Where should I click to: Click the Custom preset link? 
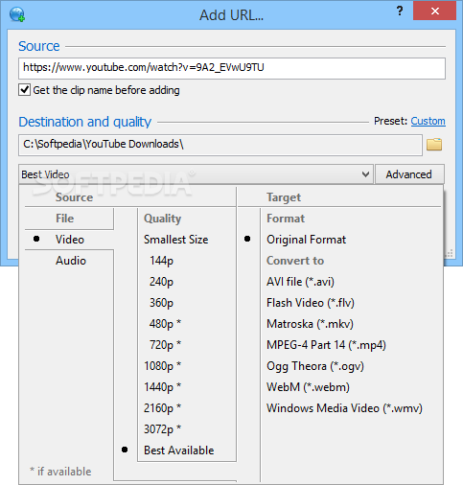click(x=428, y=121)
